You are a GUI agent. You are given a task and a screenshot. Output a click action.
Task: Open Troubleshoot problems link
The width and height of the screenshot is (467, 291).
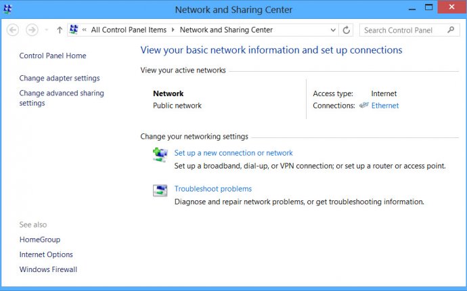click(213, 189)
